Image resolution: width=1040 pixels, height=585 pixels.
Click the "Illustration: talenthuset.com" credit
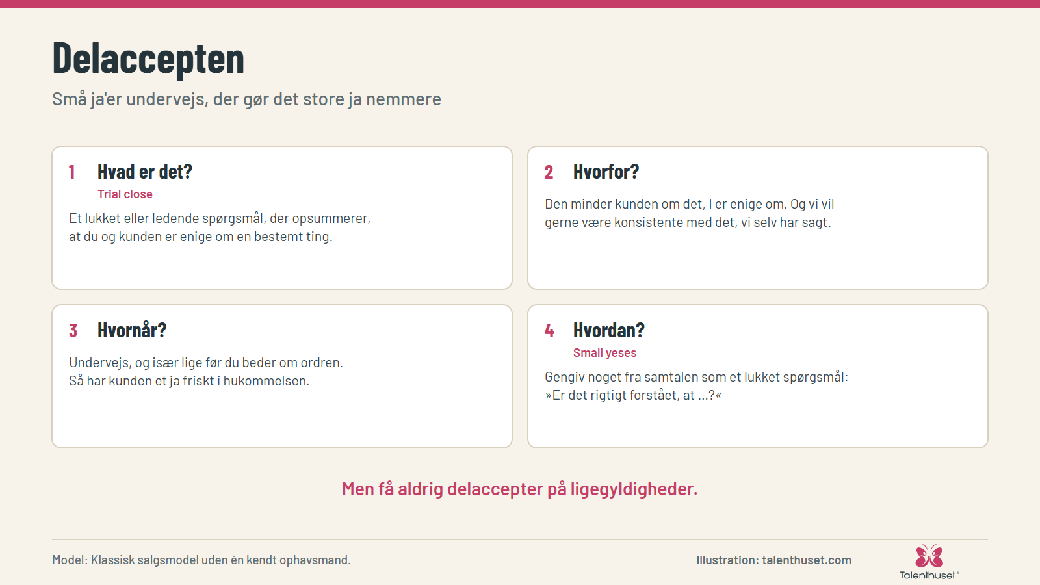(x=773, y=560)
